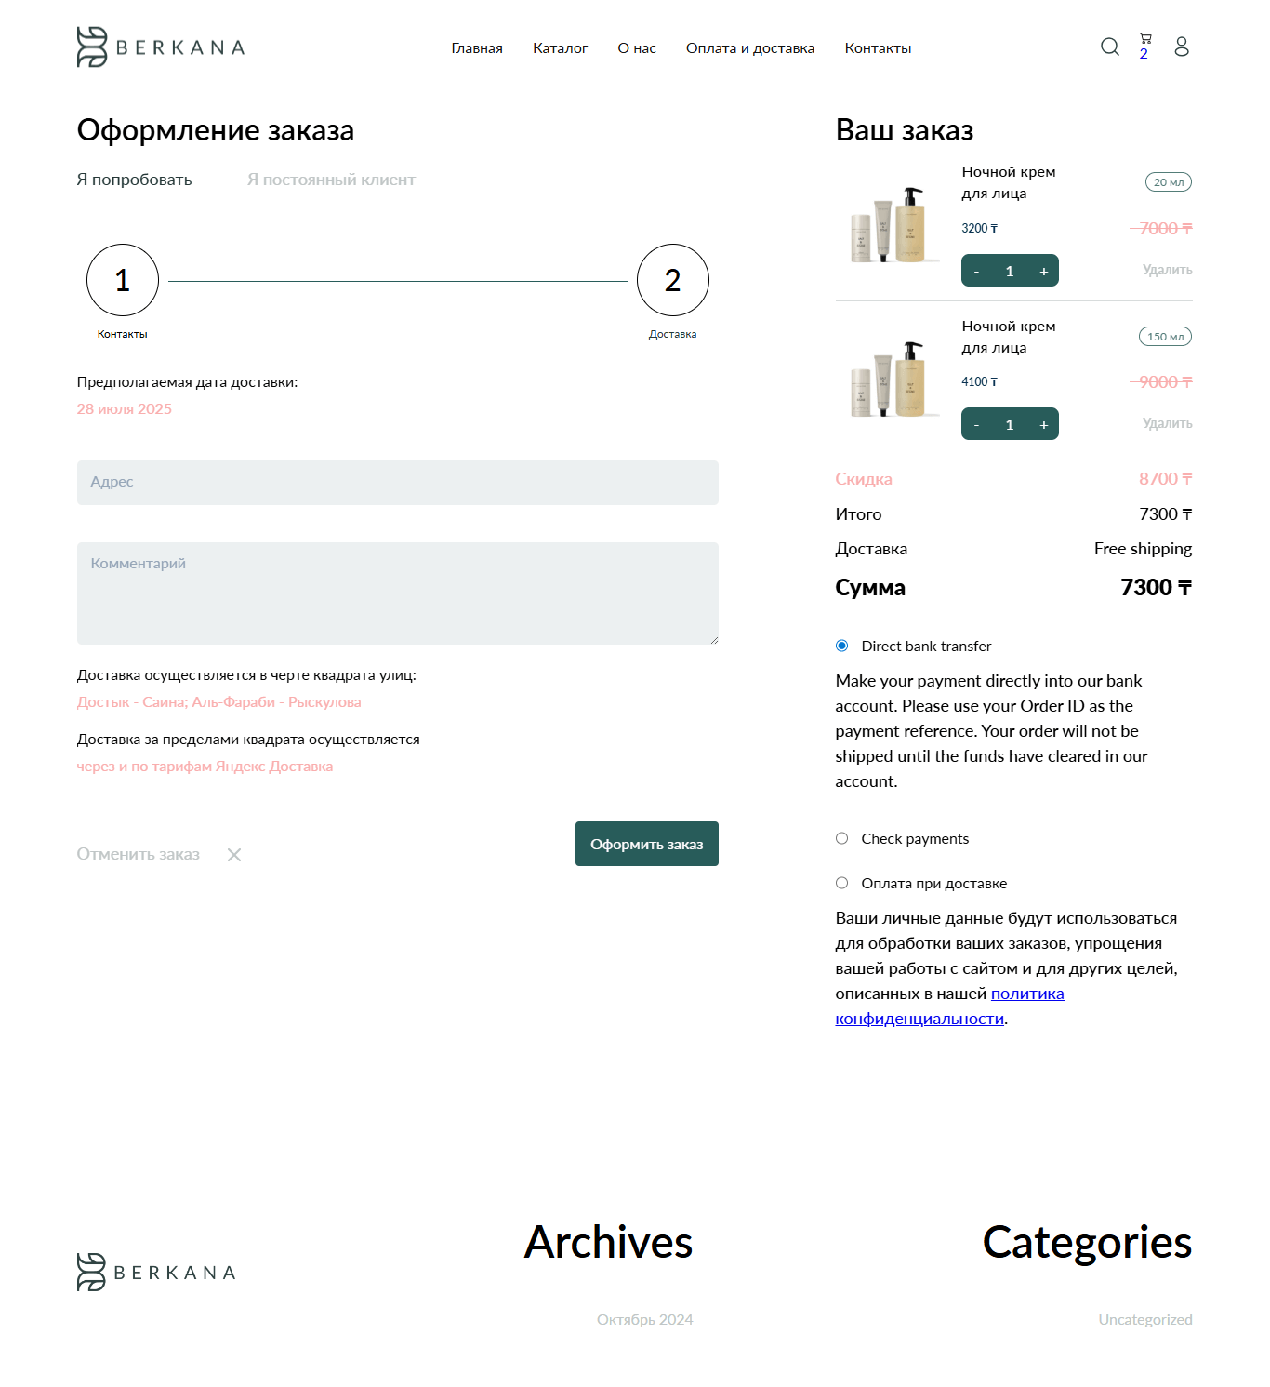Click the Berkana footer logo
This screenshot has width=1270, height=1387.
[x=156, y=1272]
